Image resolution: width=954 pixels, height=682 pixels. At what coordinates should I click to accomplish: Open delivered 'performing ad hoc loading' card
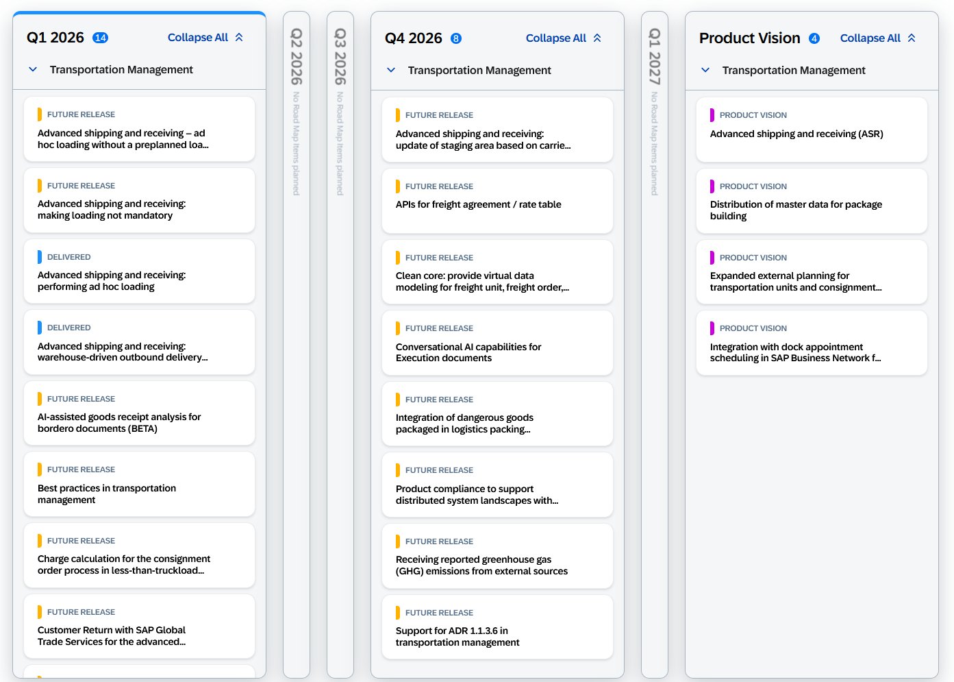coord(139,271)
